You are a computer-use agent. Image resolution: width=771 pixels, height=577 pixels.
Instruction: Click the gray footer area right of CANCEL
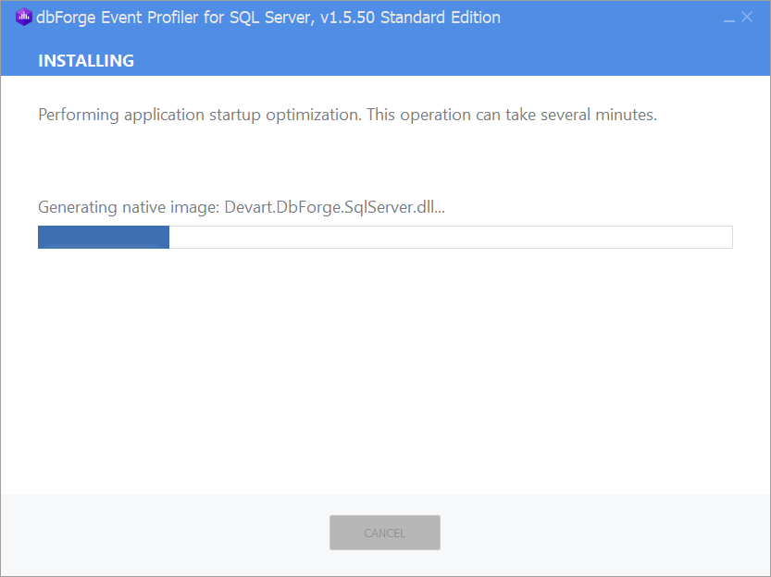604,533
